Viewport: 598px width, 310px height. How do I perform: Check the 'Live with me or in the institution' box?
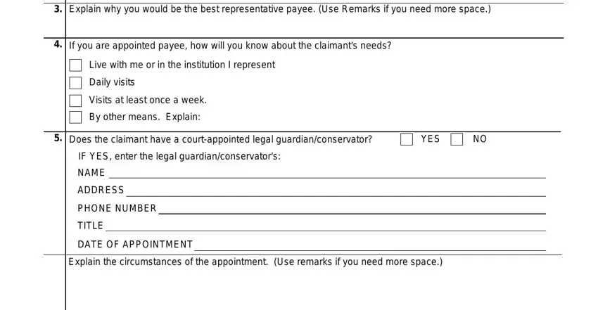point(75,65)
